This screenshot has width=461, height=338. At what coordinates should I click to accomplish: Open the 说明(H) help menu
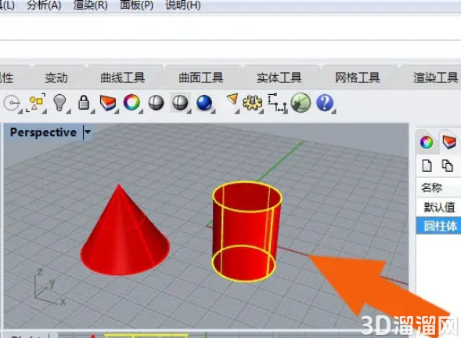183,5
